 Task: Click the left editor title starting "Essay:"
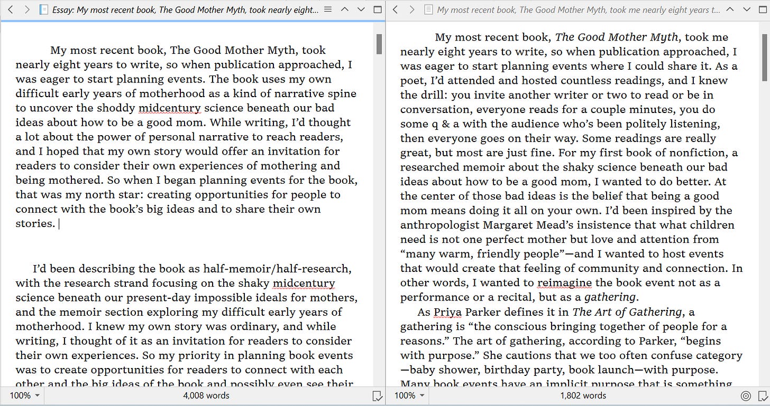coord(185,10)
